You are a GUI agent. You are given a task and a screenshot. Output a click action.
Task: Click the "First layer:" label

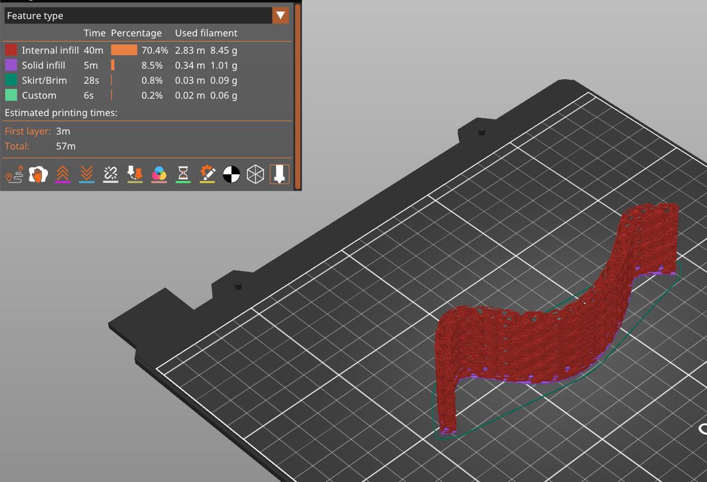[x=28, y=131]
